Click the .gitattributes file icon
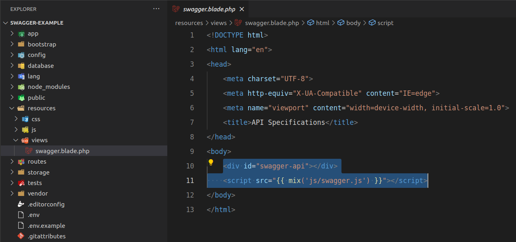516x242 pixels. pos(21,236)
